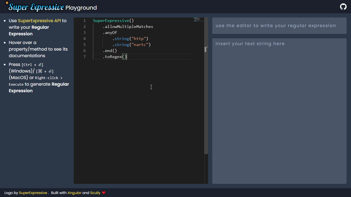Open the GitHub repository icon
The width and height of the screenshot is (351, 197).
tap(343, 7)
